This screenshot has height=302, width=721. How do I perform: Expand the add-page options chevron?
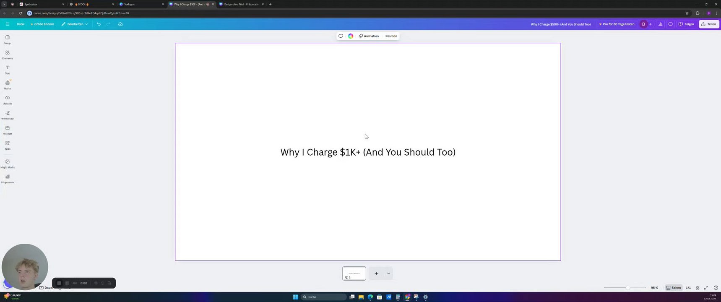tap(388, 273)
